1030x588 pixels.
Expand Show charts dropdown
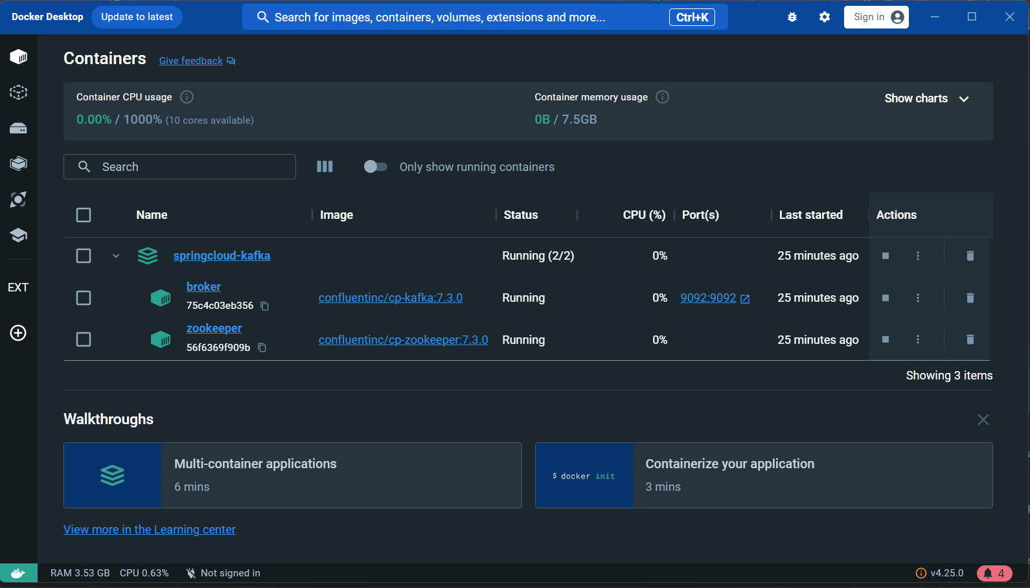click(927, 98)
